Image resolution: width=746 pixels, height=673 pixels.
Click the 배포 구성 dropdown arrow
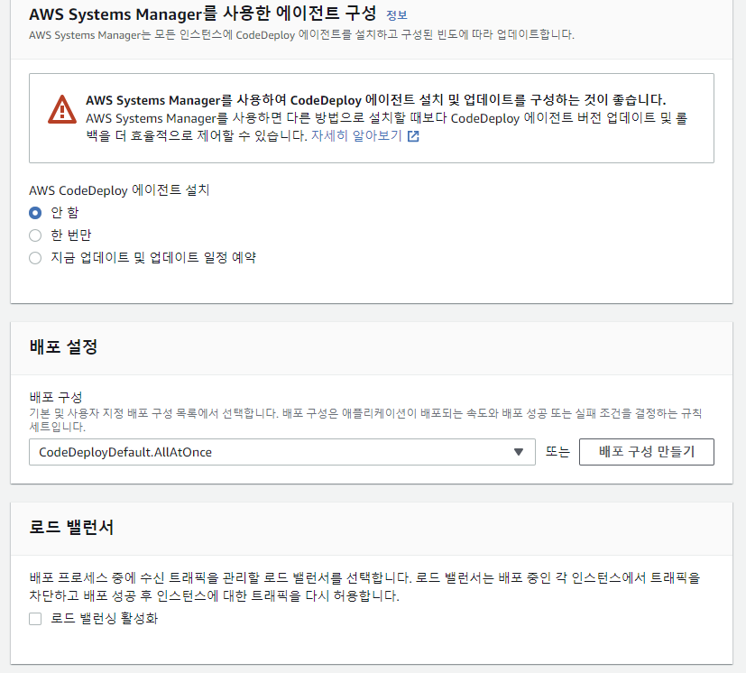[519, 452]
